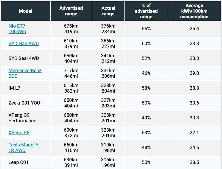The image size is (222, 169).
Task: Open the BYD Han AWD link
Action: [x=24, y=44]
